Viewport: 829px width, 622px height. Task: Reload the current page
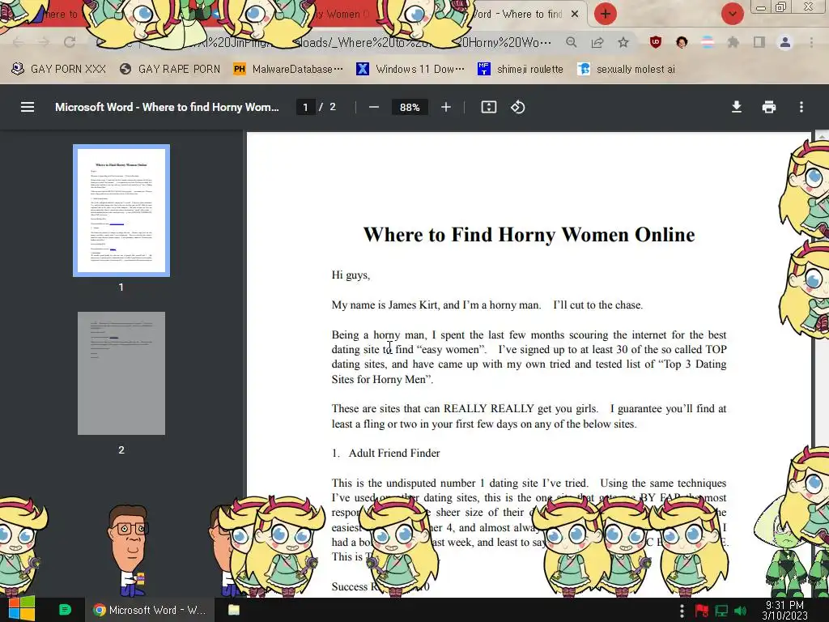(x=70, y=42)
